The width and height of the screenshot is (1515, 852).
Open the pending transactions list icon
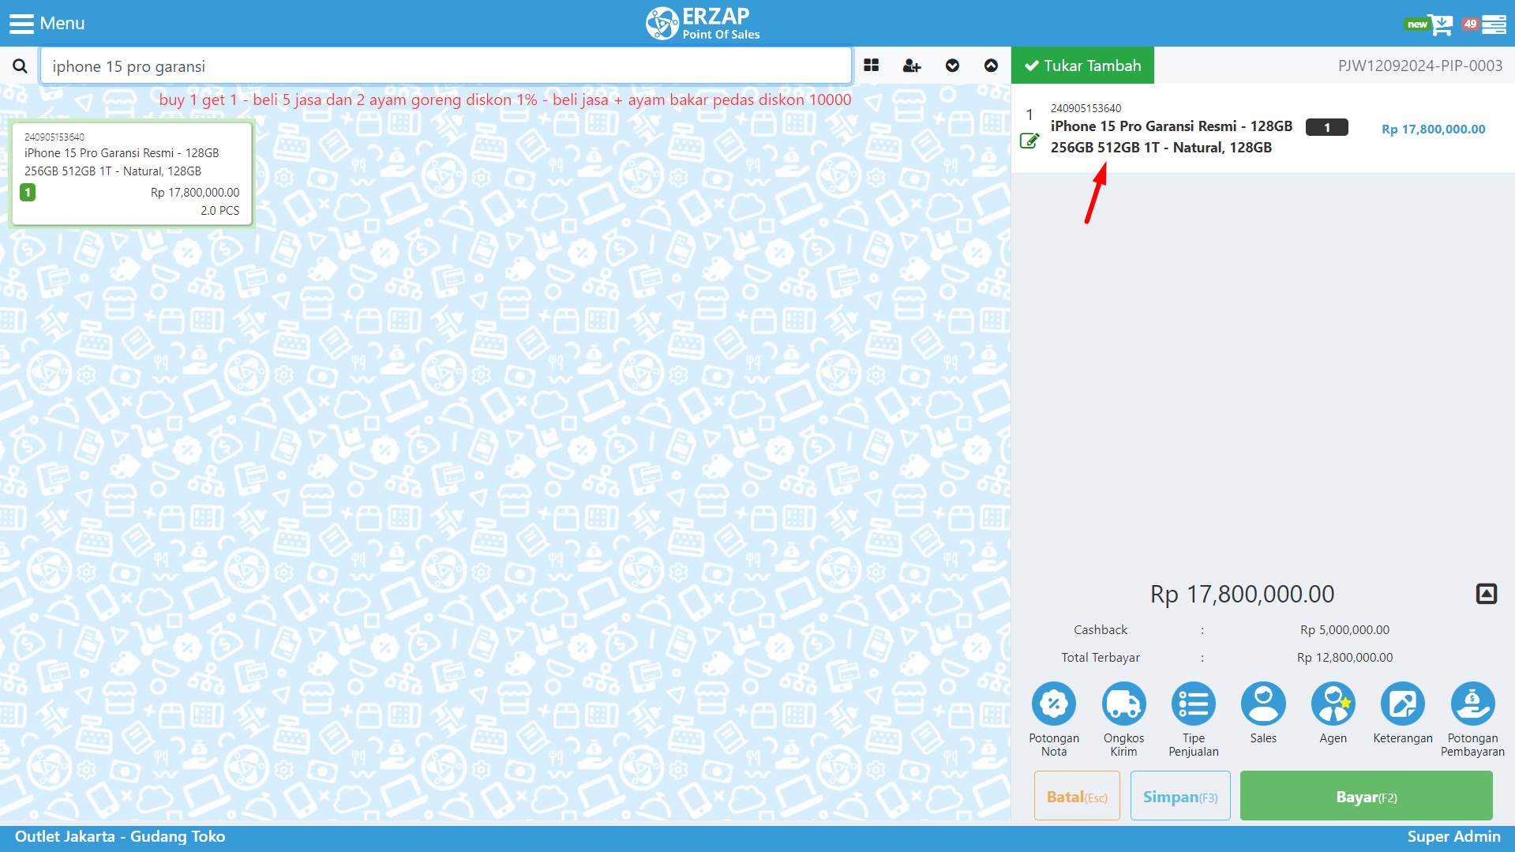pyautogui.click(x=1494, y=24)
